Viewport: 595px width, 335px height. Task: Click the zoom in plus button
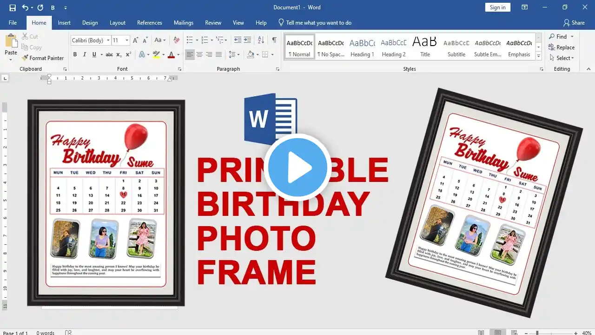click(576, 333)
